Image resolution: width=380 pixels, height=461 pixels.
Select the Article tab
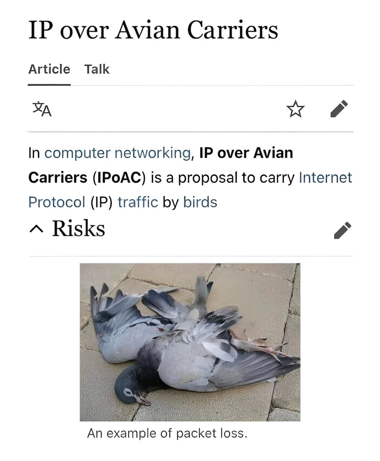[x=49, y=70]
